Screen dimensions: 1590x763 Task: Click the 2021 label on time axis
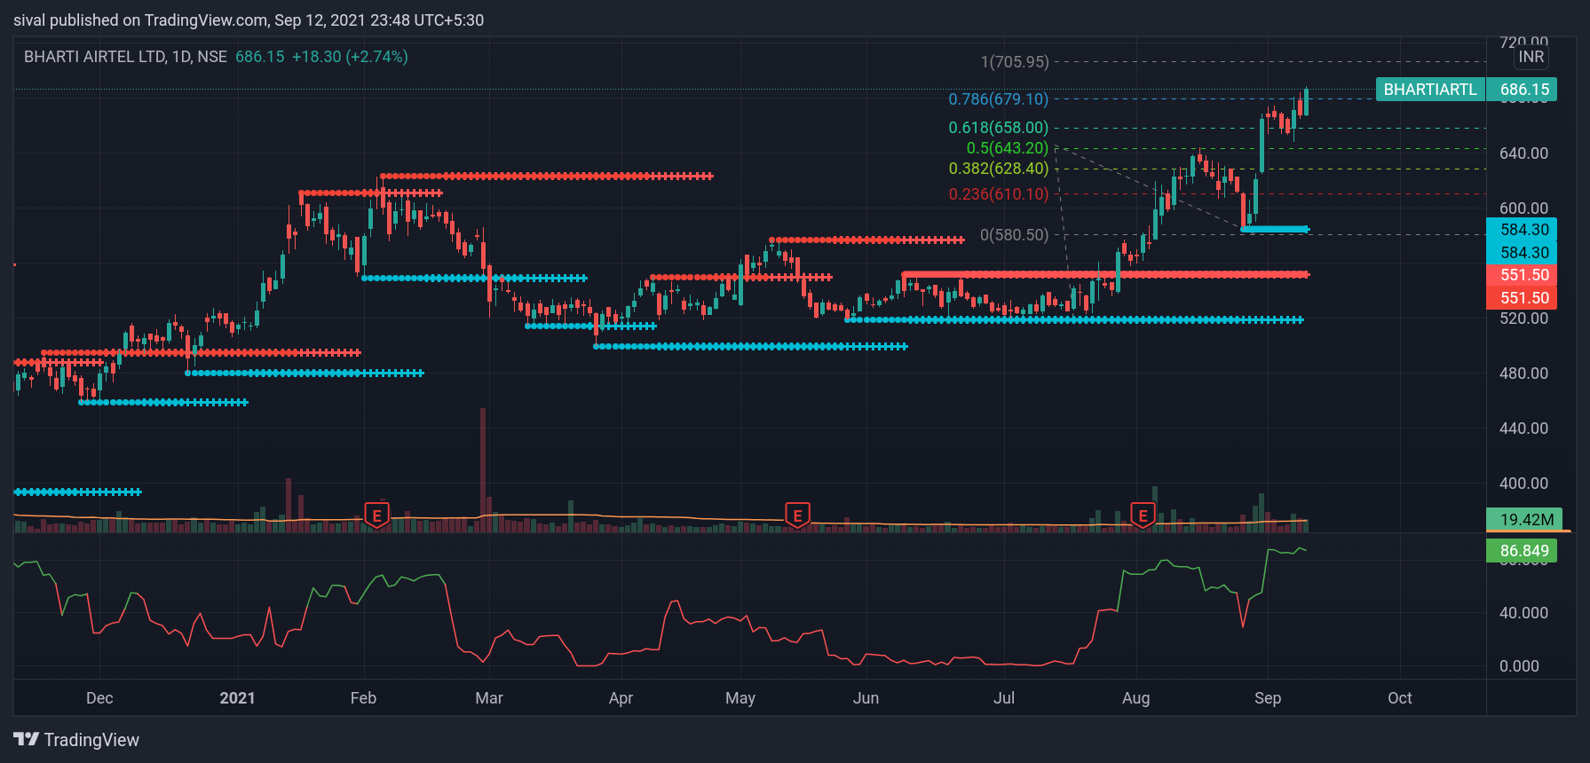(x=237, y=698)
